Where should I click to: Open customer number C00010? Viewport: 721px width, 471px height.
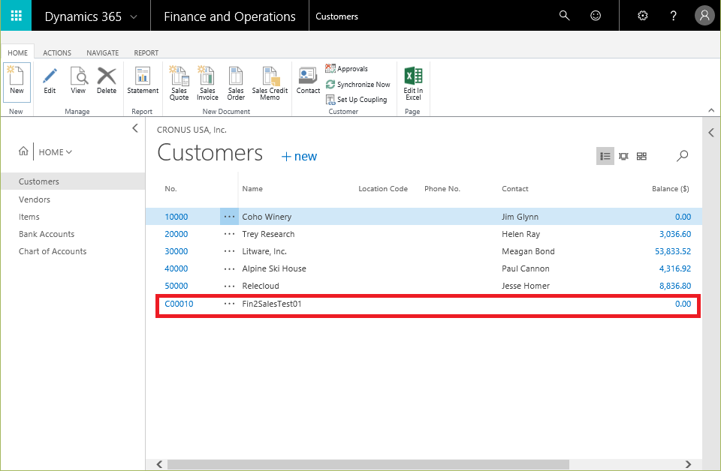click(179, 304)
